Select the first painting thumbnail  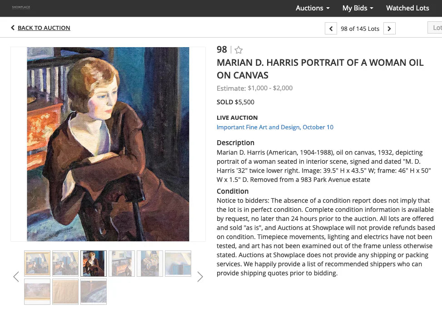[37, 263]
